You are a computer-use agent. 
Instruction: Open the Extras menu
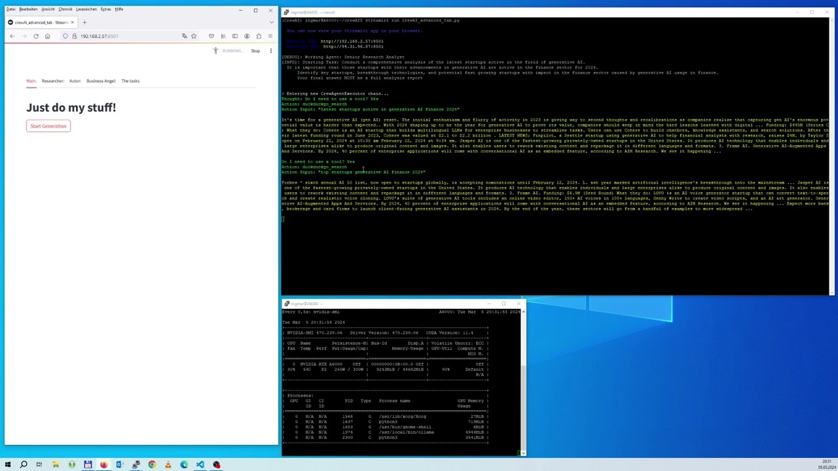(x=105, y=9)
